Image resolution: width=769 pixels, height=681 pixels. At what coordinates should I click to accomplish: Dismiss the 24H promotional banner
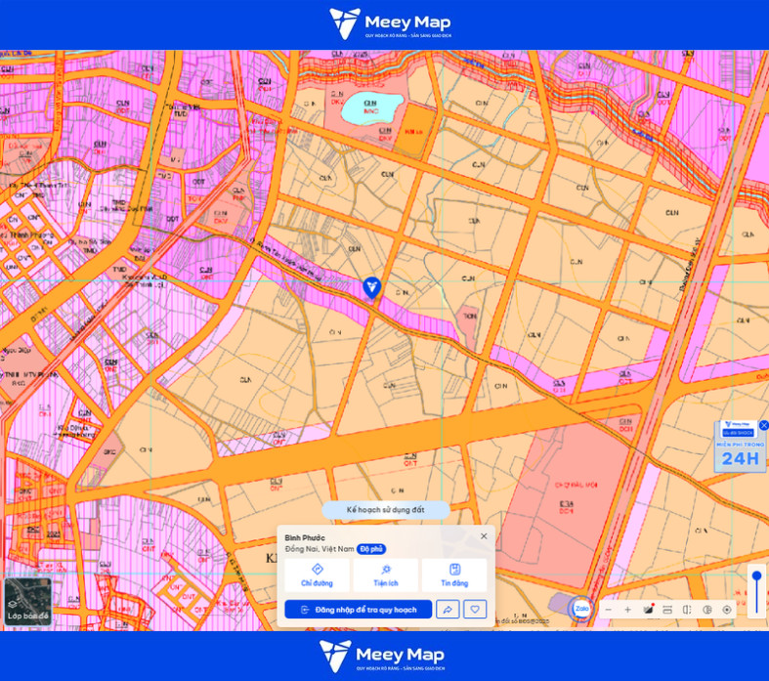pyautogui.click(x=763, y=425)
